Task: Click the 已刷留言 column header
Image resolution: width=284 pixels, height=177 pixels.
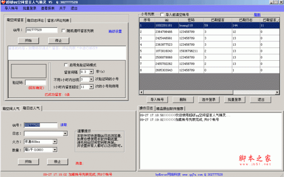Action: (x=218, y=20)
